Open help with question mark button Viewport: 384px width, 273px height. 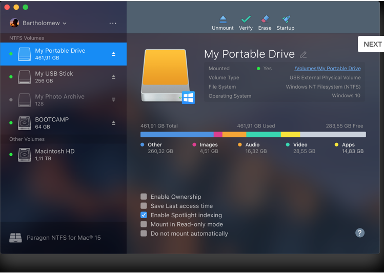(x=360, y=233)
